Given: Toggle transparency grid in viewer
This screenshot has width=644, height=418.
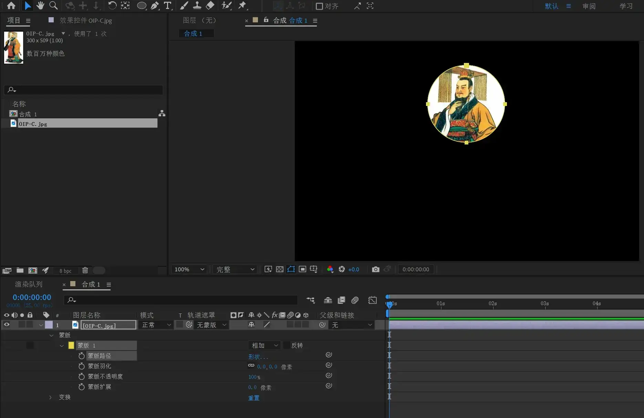Looking at the screenshot, I should pos(280,269).
